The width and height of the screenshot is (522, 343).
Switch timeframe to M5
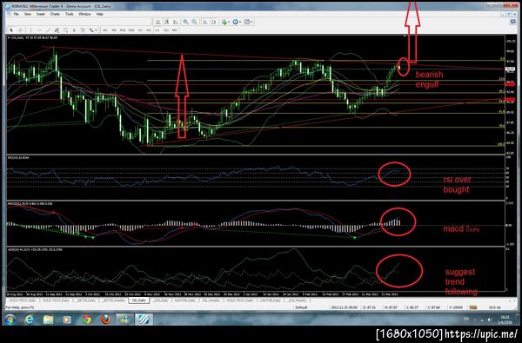pyautogui.click(x=114, y=30)
